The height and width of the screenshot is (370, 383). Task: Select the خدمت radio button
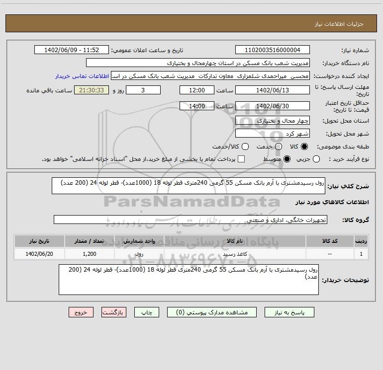tap(279, 147)
